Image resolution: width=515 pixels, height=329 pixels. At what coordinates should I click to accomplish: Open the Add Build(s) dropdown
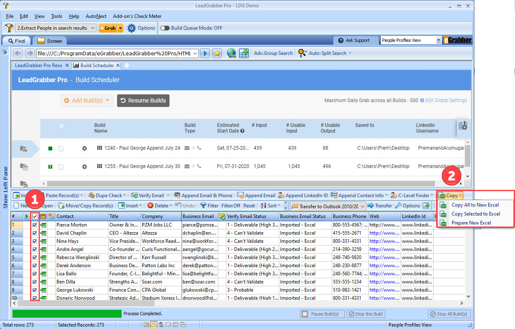87,100
